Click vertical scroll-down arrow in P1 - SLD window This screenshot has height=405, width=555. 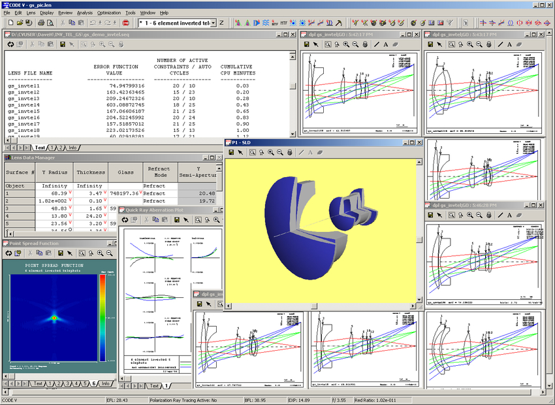(x=419, y=299)
